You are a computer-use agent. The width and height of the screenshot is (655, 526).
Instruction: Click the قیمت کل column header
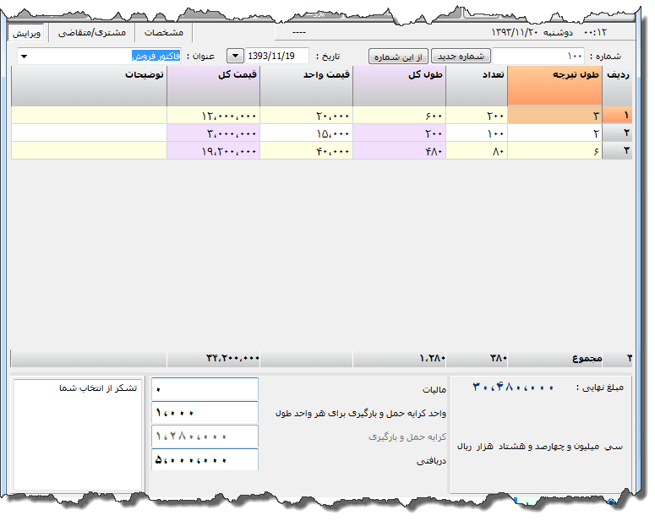click(x=213, y=75)
